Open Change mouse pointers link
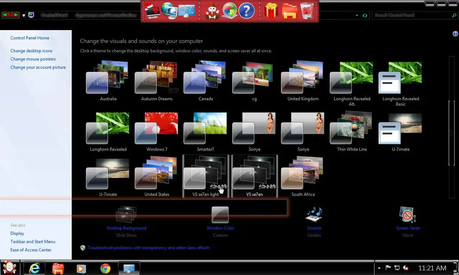459x275 pixels. click(x=33, y=59)
